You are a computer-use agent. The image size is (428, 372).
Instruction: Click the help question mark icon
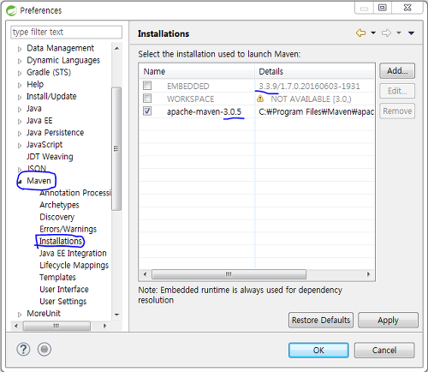point(23,349)
